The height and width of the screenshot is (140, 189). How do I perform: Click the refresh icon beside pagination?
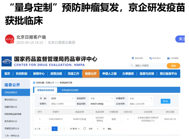(84, 129)
